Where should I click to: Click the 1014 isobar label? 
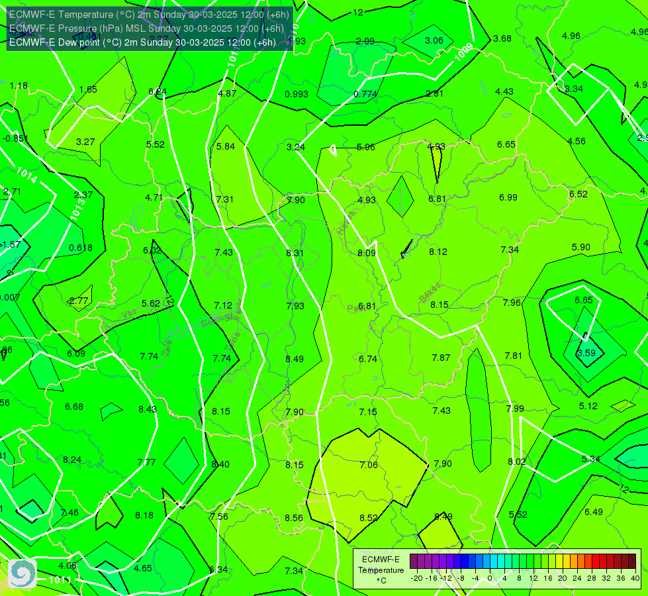27,175
